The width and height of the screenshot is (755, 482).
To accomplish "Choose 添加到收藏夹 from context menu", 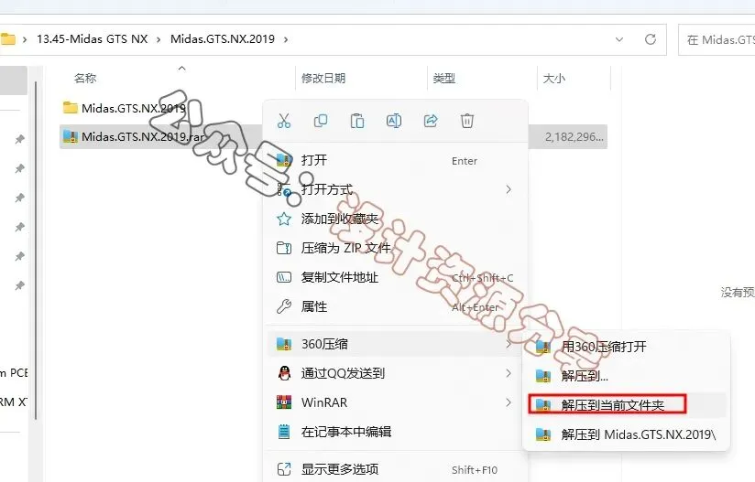I will 395,219.
